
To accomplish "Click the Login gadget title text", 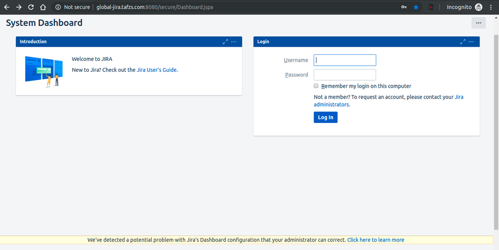I will click(263, 41).
